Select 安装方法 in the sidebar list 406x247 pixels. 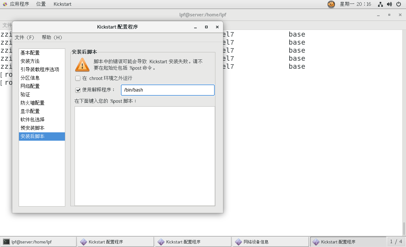pos(42,61)
